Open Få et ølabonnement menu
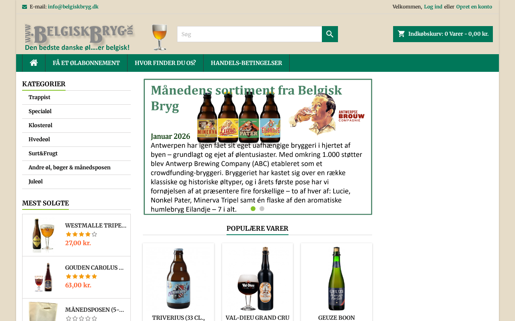 pos(86,63)
